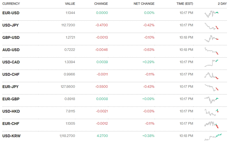Viewport: 230px width, 142px height.
Task: Open the GBP-USD currency pair link
Action: click(x=11, y=37)
